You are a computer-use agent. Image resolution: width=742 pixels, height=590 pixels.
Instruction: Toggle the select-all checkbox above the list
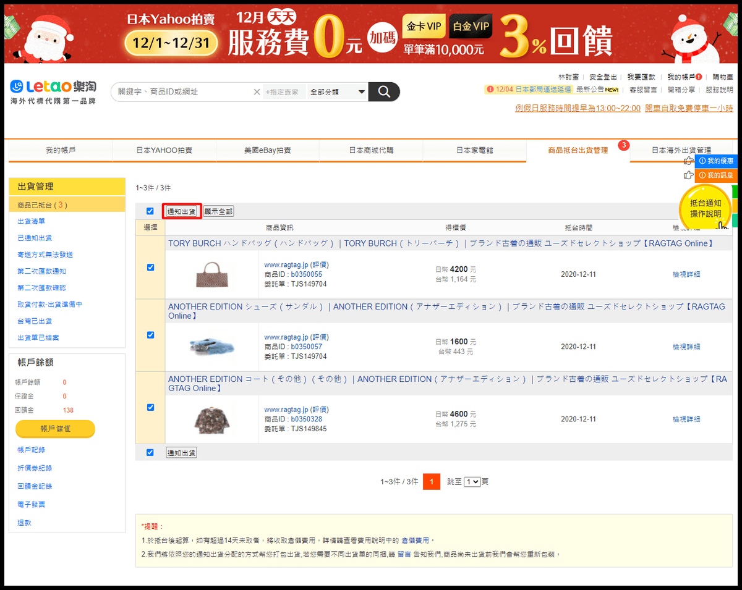pyautogui.click(x=150, y=211)
